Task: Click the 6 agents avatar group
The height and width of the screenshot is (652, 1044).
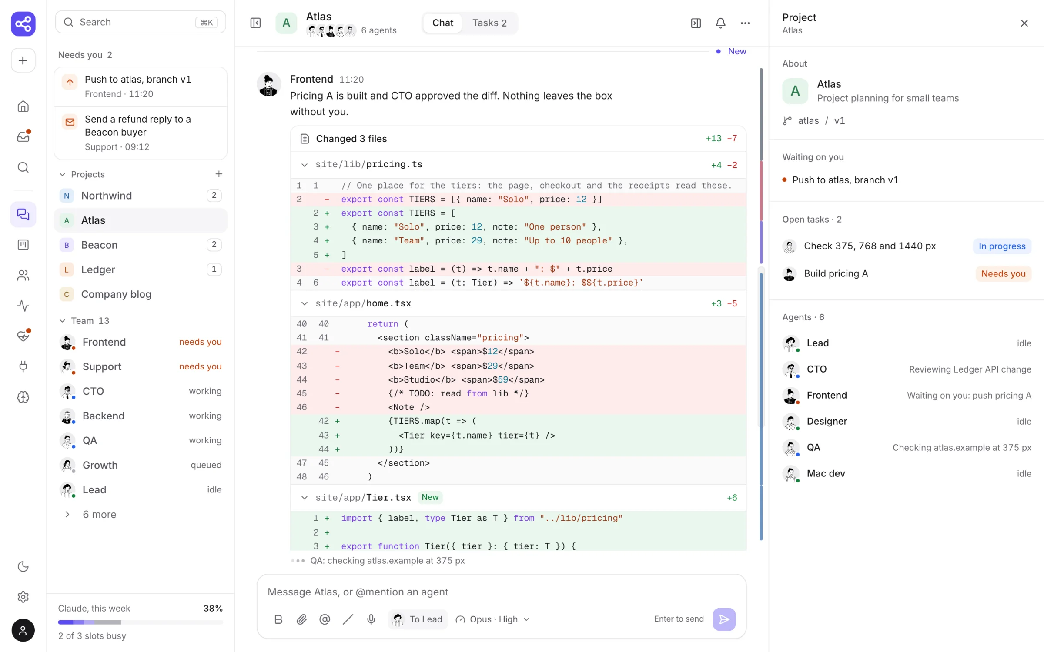Action: click(331, 30)
